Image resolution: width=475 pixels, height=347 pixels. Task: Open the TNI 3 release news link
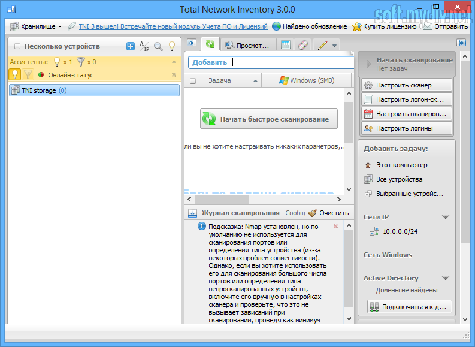click(x=173, y=26)
